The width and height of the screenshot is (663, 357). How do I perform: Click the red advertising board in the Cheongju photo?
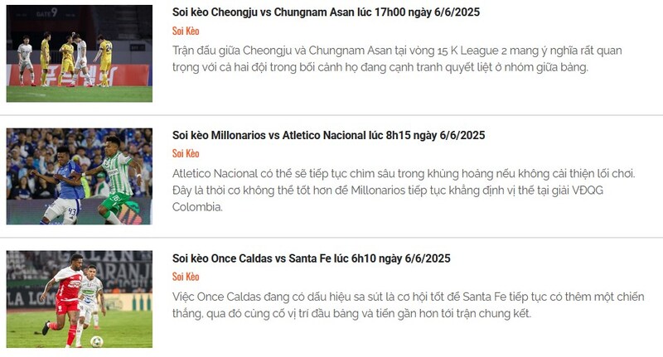(x=80, y=75)
